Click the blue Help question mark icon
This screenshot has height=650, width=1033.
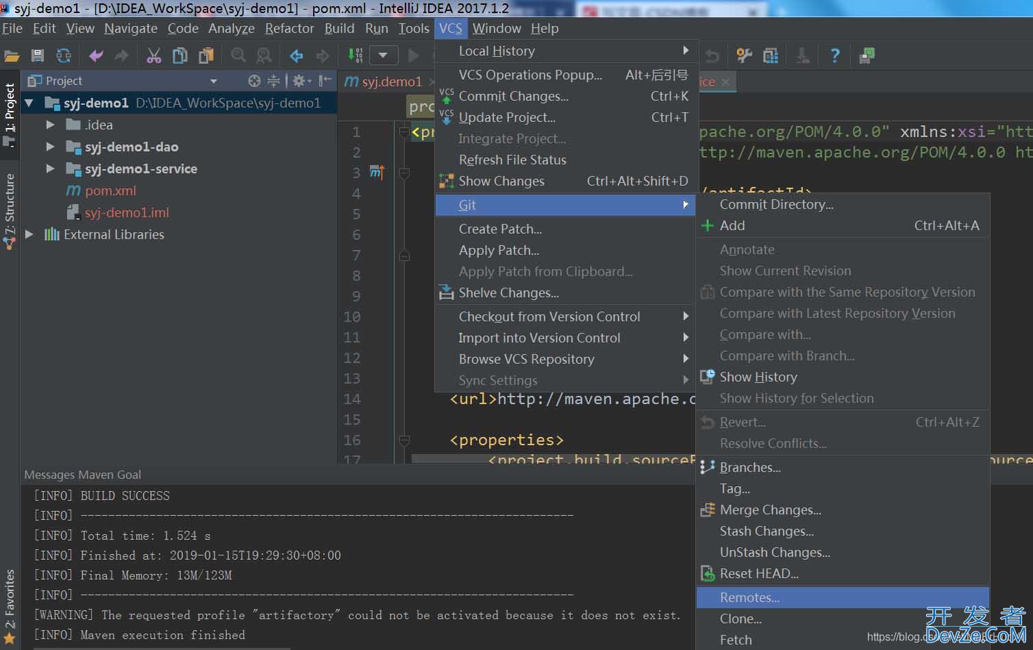[834, 56]
